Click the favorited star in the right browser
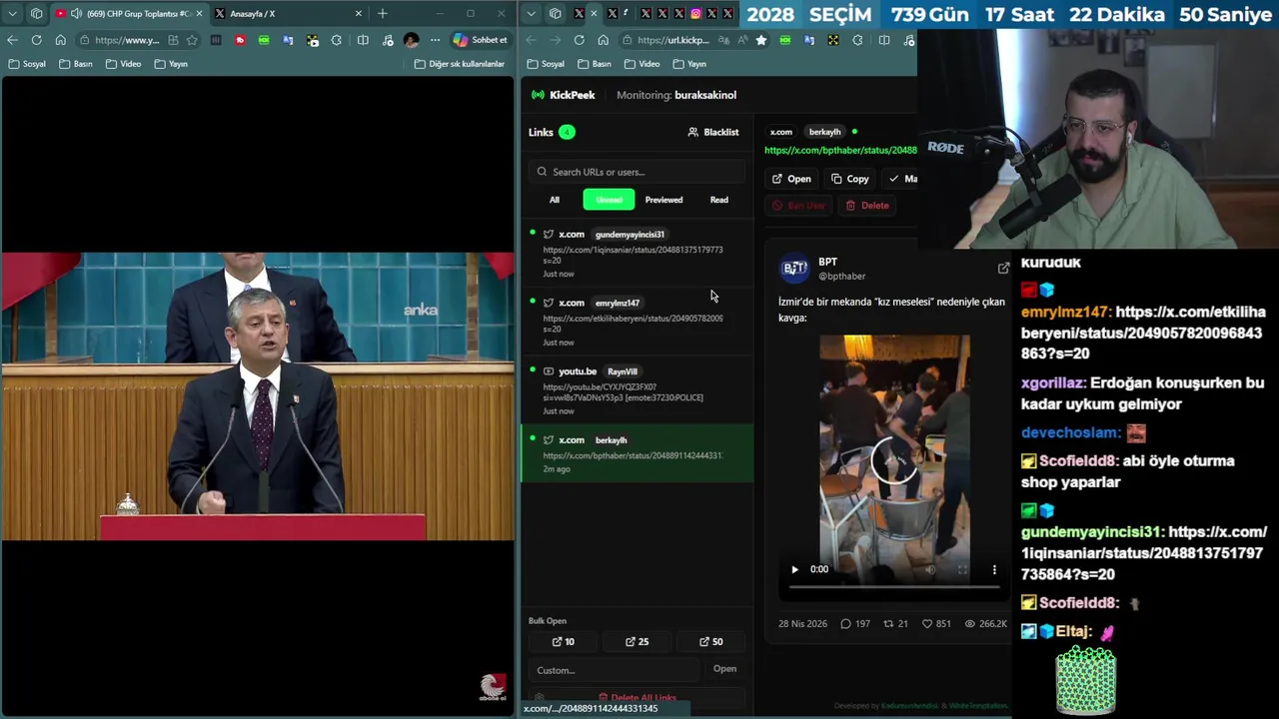The image size is (1279, 719). [x=761, y=40]
